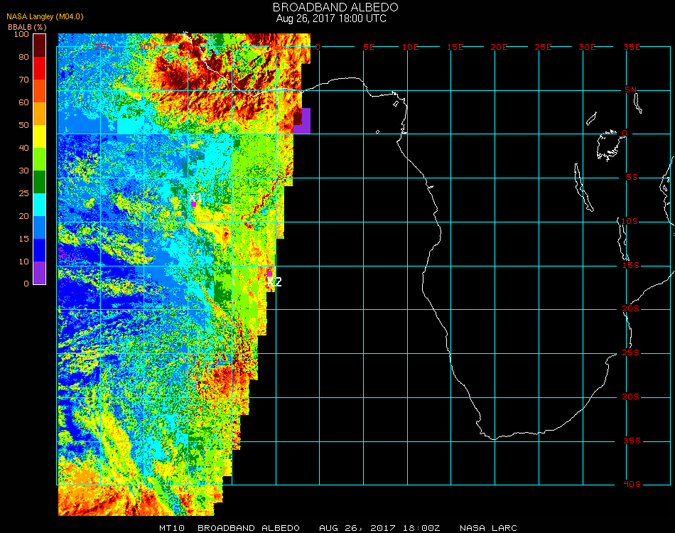Choose the cyan 20-25% legend swatch
This screenshot has height=533, width=675.
[x=40, y=205]
